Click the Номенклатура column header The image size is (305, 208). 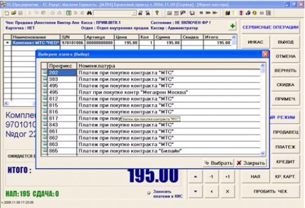tap(169, 66)
